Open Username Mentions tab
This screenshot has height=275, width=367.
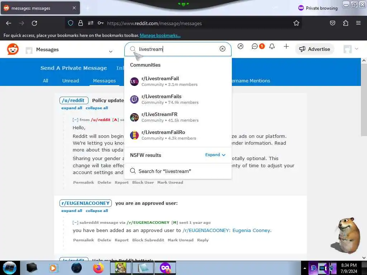pyautogui.click(x=251, y=81)
